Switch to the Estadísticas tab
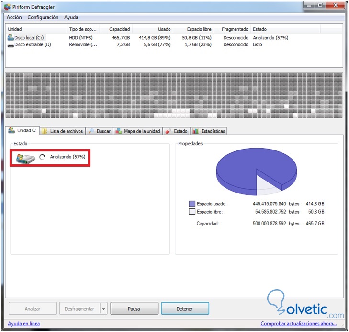The height and width of the screenshot is (332, 349). (x=209, y=131)
